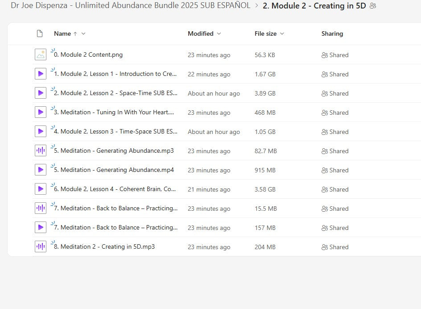Image resolution: width=421 pixels, height=309 pixels.
Task: Click the video icon beside Generating Abundance.mp4
Action: 41,170
